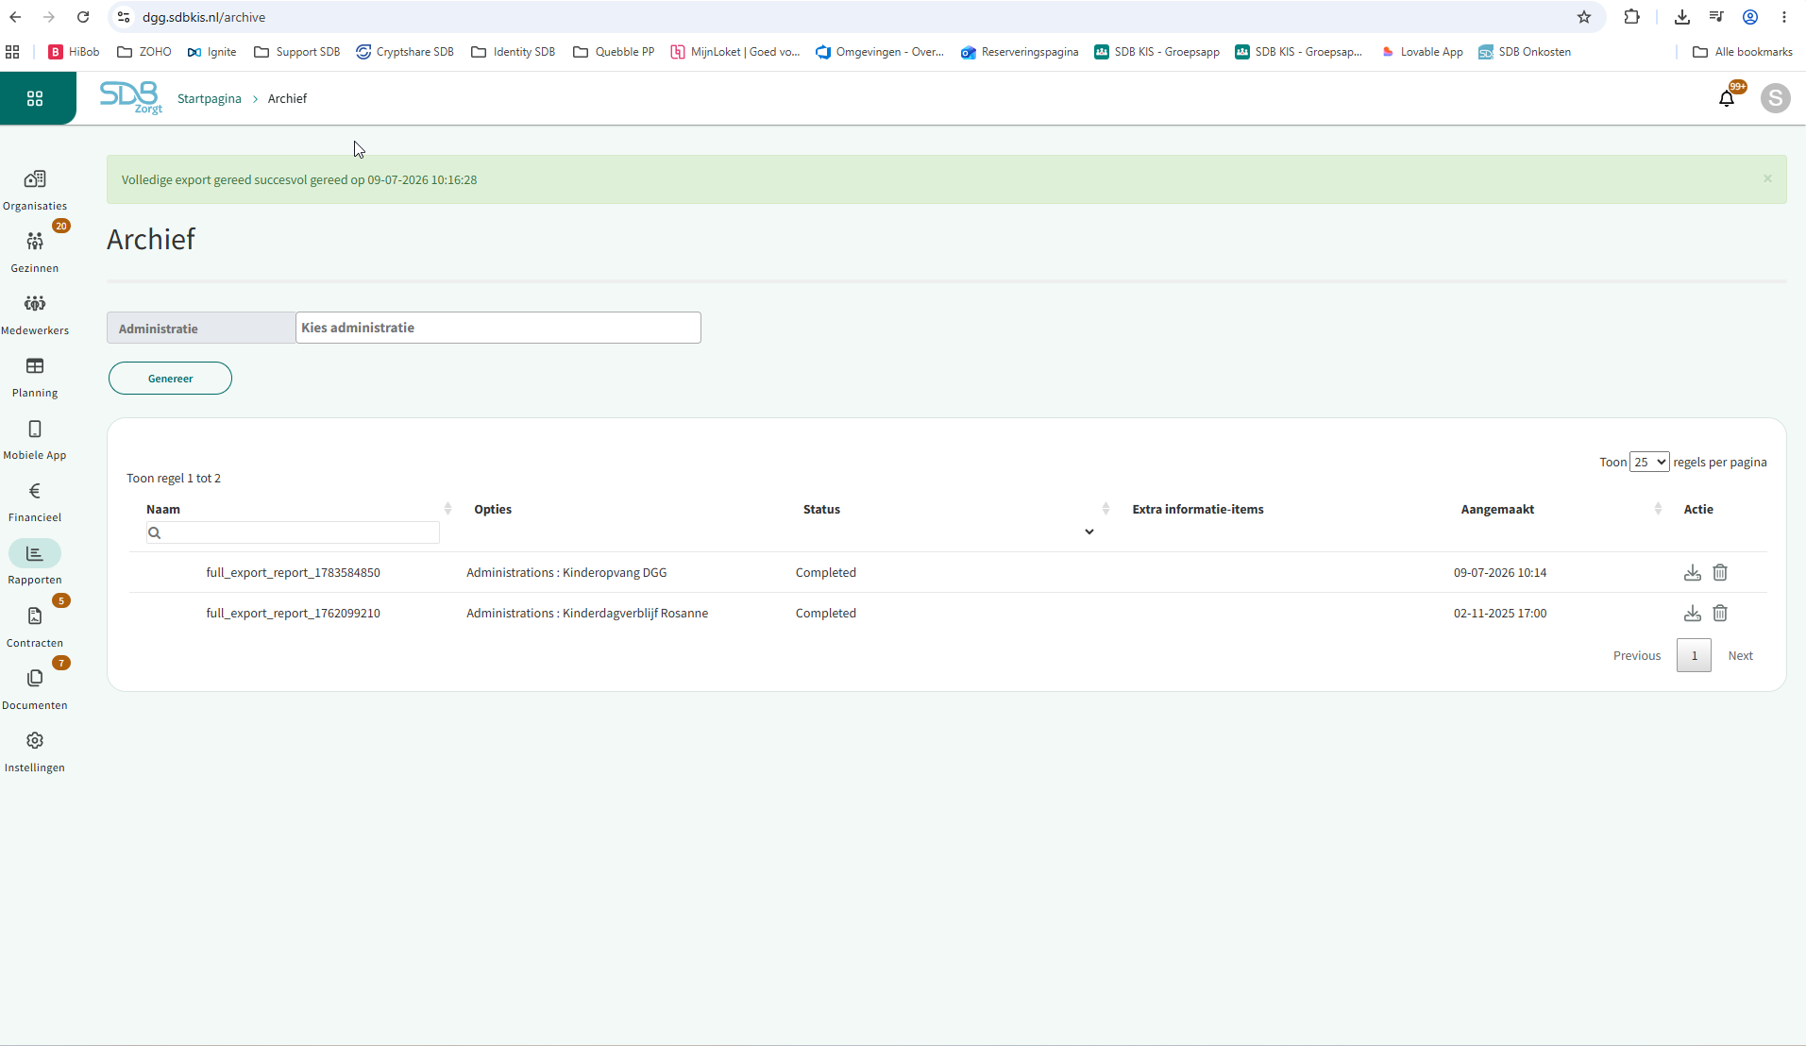This screenshot has width=1806, height=1046.
Task: Open the Alle bookmarks folder
Action: (x=1743, y=52)
